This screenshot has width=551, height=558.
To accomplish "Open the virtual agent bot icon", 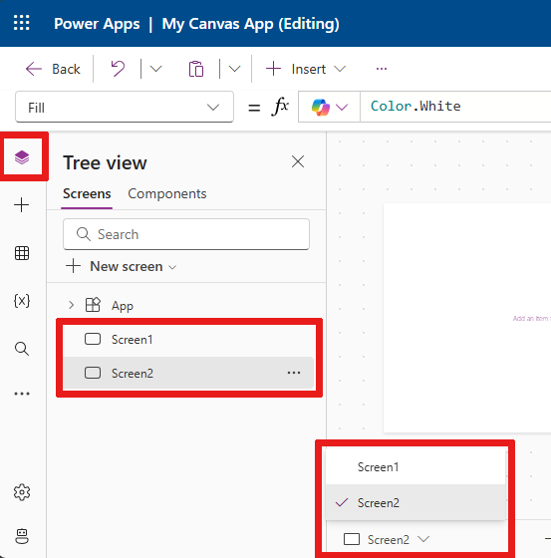I will [x=22, y=536].
